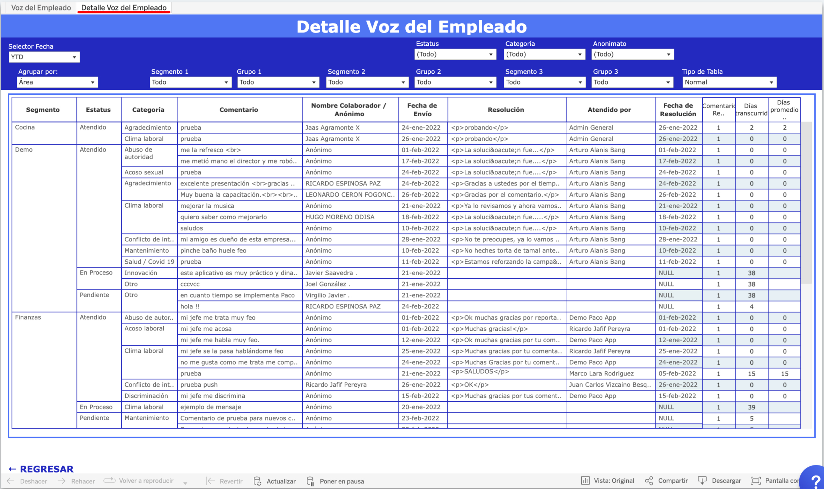This screenshot has height=489, width=824.
Task: Open the Grupo 2 dropdown
Action: pos(455,82)
